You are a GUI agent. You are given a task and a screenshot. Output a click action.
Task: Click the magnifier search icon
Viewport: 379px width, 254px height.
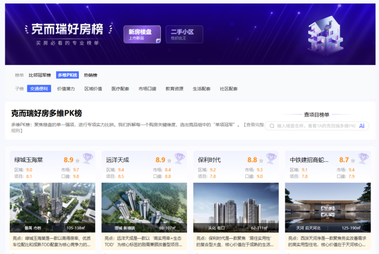point(272,126)
